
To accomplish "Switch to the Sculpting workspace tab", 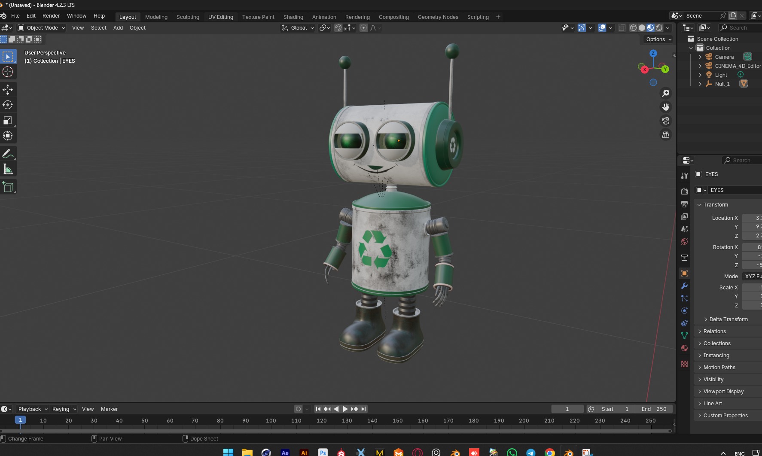I will click(x=188, y=17).
